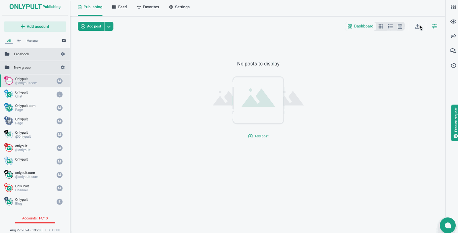Expand the New group folder
The height and width of the screenshot is (233, 458).
22,68
